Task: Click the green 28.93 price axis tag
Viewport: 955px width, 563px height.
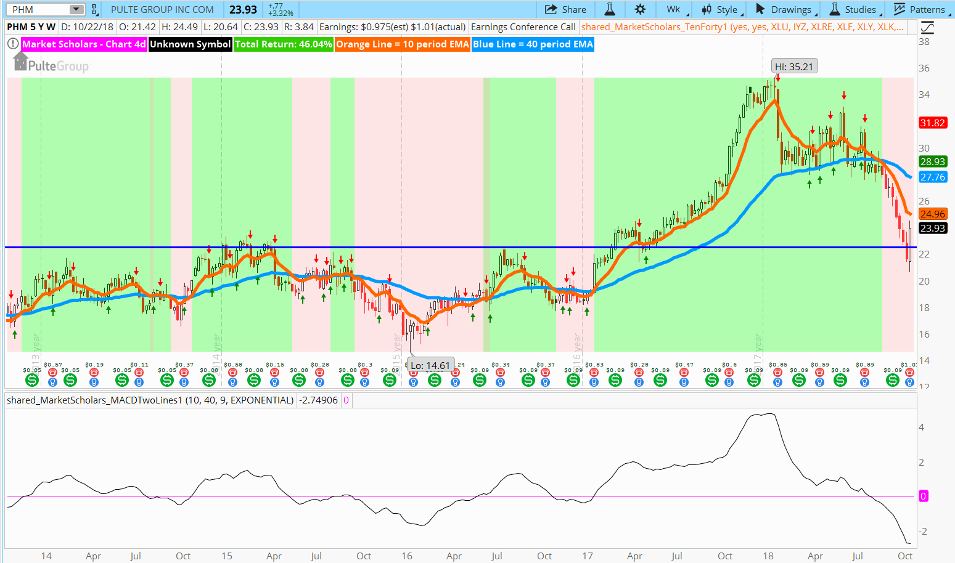Action: tap(933, 161)
